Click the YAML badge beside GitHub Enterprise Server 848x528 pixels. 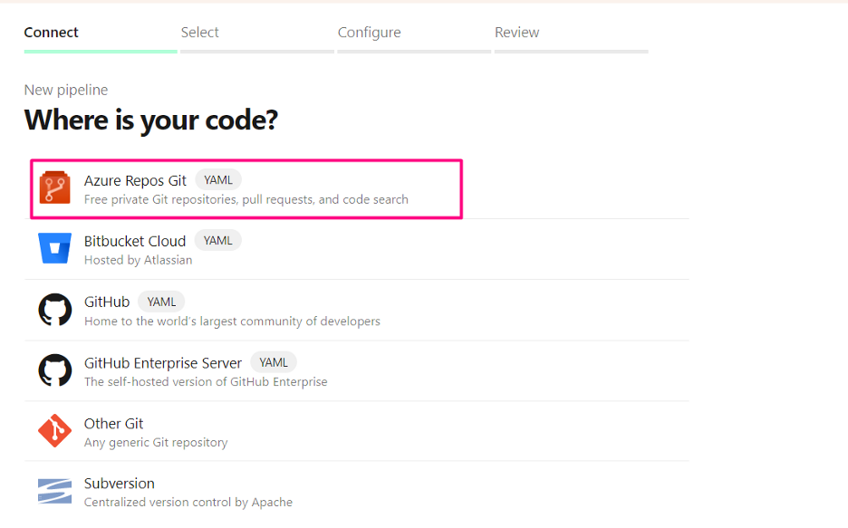(274, 362)
